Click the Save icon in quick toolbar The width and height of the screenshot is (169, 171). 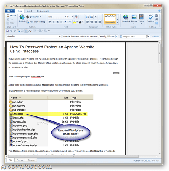pyautogui.click(x=7, y=31)
